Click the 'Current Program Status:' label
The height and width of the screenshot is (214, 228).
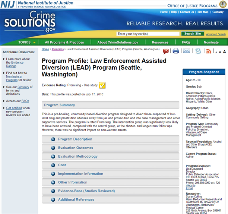[x=201, y=154]
